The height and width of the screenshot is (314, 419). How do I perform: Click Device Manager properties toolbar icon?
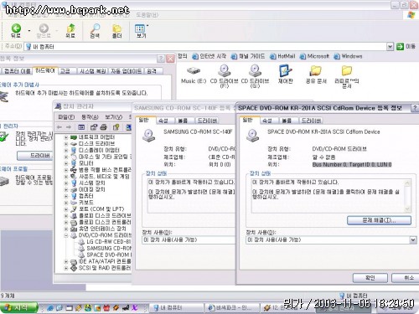point(94,127)
